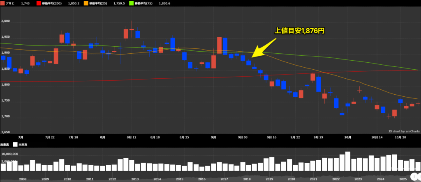Click the 10月 month label on date axis
Viewport: 421px width, 182px height.
tap(348, 138)
